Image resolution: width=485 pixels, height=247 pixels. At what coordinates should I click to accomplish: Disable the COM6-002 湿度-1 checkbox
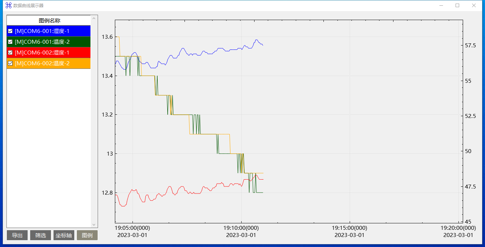click(10, 53)
